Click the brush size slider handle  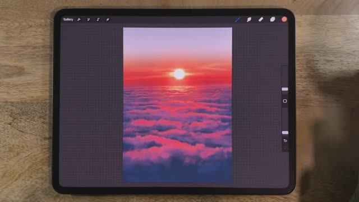285,89
